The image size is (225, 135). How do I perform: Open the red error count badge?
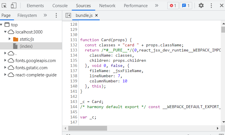[173, 6]
